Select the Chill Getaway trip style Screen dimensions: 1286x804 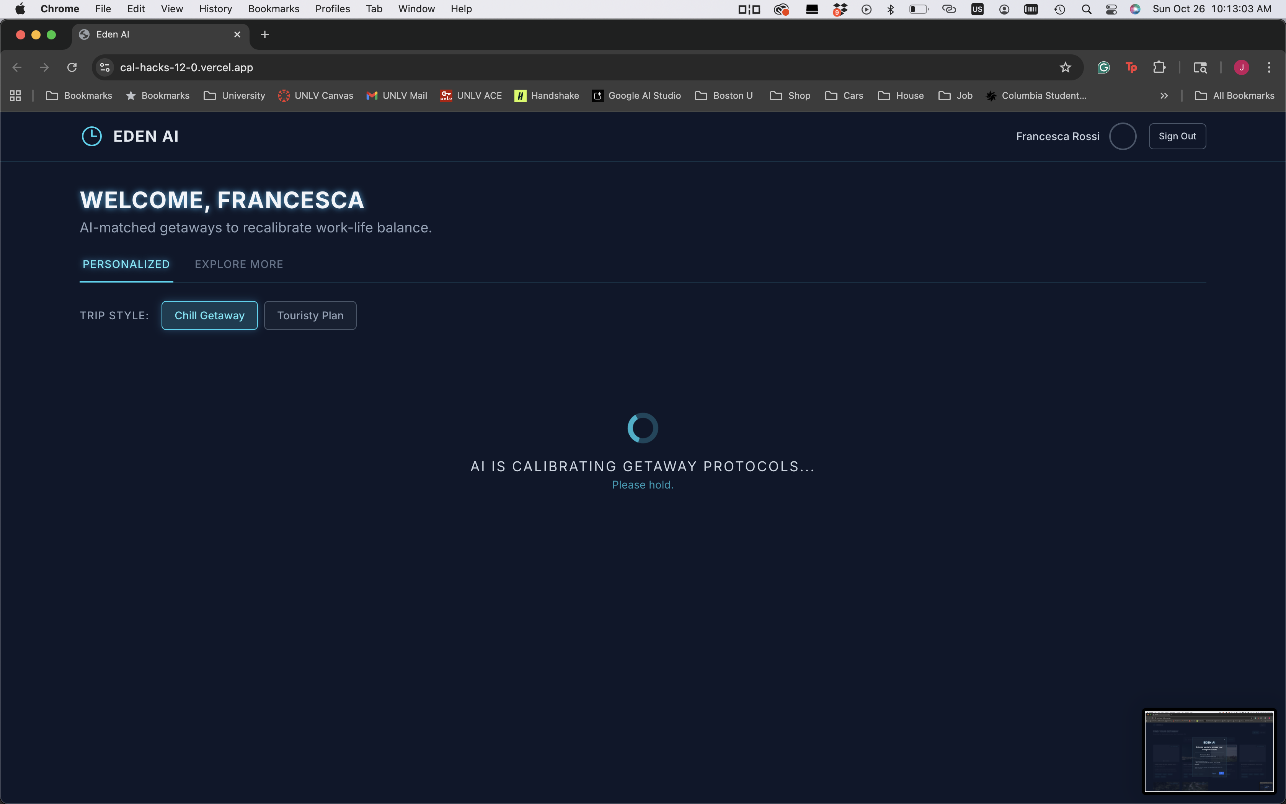pos(209,315)
